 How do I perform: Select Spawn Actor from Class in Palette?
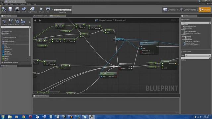(192, 33)
